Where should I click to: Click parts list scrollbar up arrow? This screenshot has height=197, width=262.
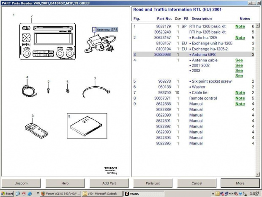[x=258, y=25]
